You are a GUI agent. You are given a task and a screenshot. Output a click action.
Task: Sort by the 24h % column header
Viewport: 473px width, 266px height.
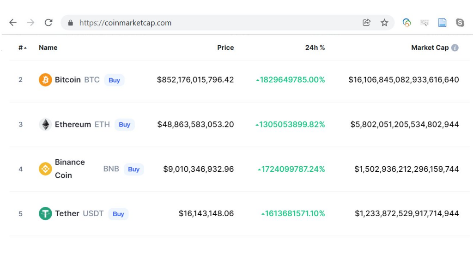[315, 48]
